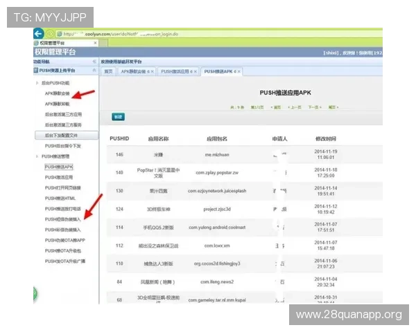Viewport: 416px width, 332px height.
Task: Click the coolyun.com URL address field
Action: [219, 34]
